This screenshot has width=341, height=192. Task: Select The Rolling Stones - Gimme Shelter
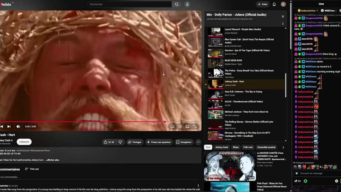coord(245,125)
